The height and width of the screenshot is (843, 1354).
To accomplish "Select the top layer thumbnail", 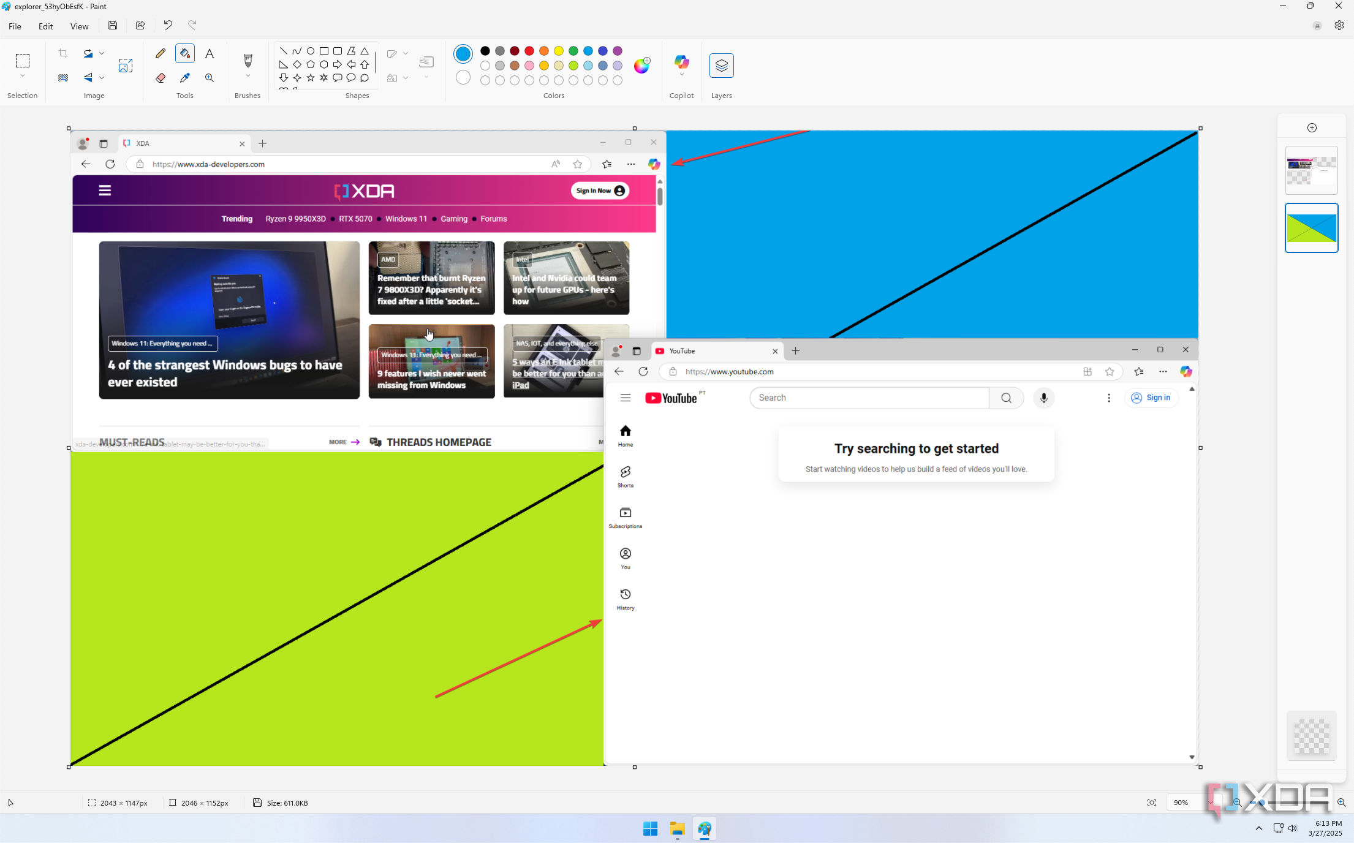I will pos(1312,170).
